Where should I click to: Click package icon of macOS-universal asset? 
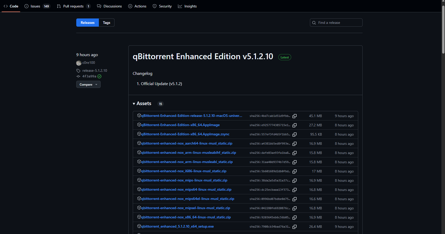tap(139, 116)
